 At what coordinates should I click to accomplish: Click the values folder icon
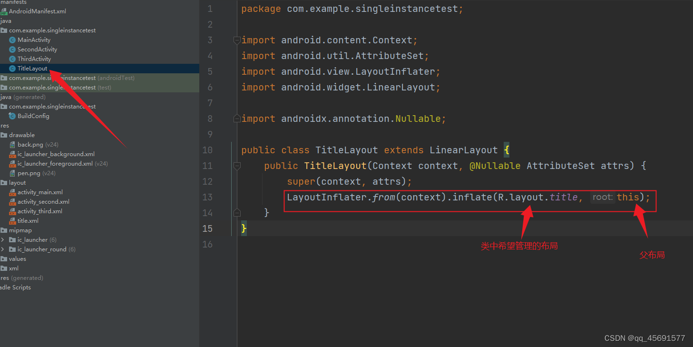pos(4,259)
